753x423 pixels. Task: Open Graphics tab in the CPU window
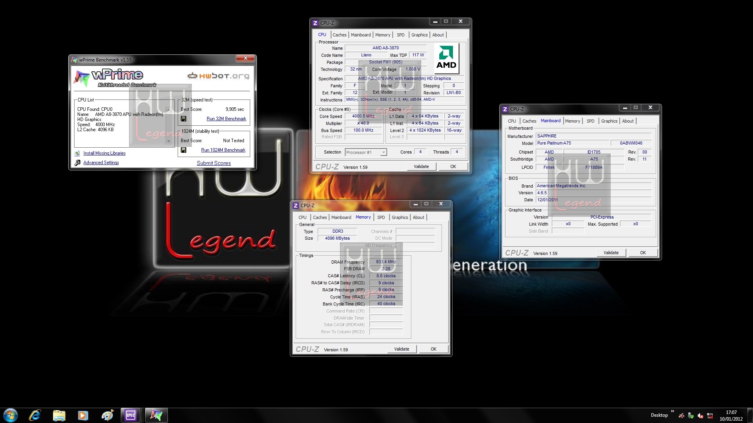pos(419,35)
